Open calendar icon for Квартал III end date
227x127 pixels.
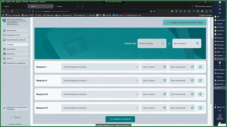[192, 94]
